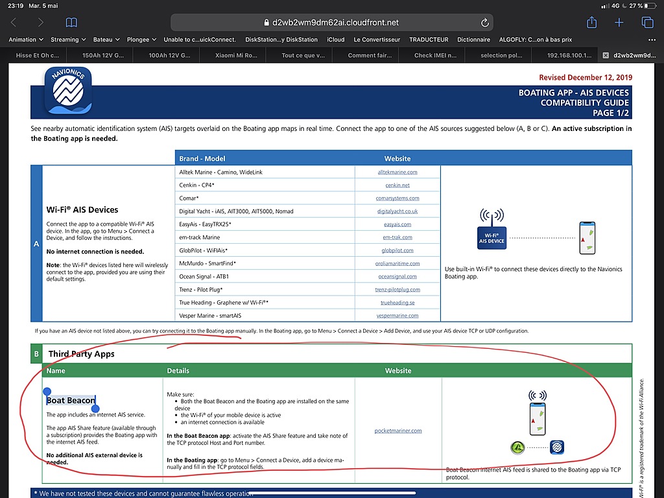Open the cenkin.net link
The width and height of the screenshot is (664, 498).
coord(397,185)
